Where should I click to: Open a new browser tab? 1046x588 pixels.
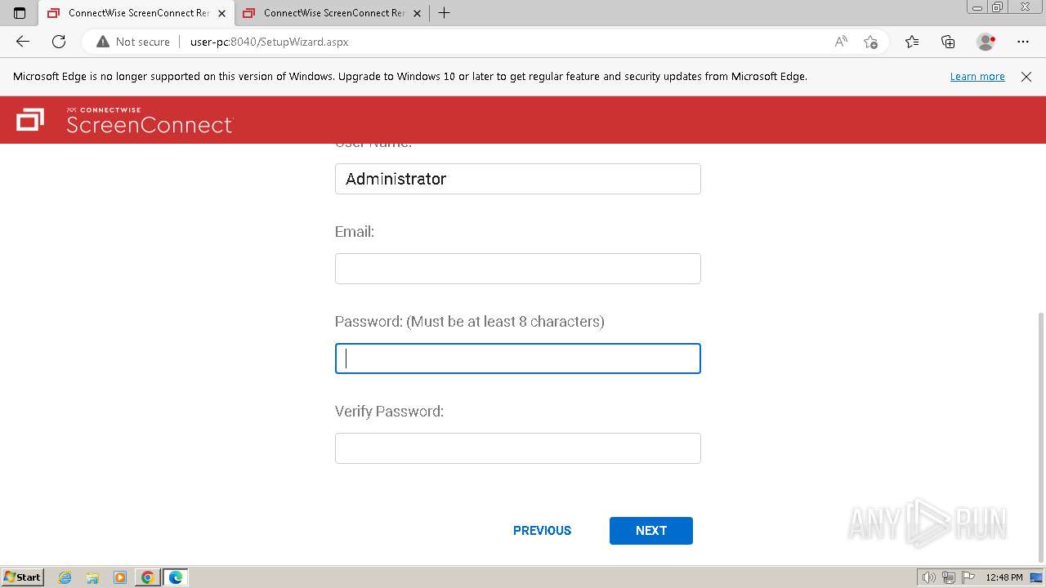point(444,13)
